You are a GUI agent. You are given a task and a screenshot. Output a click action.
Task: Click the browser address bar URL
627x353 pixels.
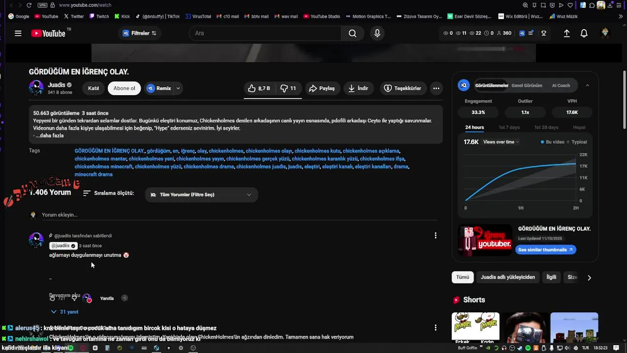click(85, 5)
